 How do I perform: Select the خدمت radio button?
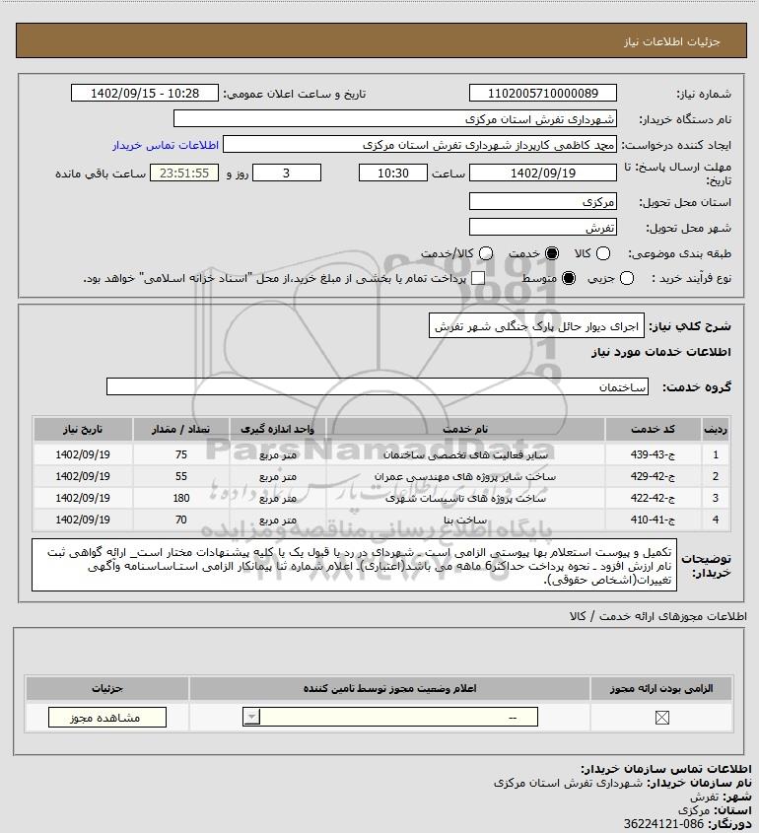[x=552, y=253]
